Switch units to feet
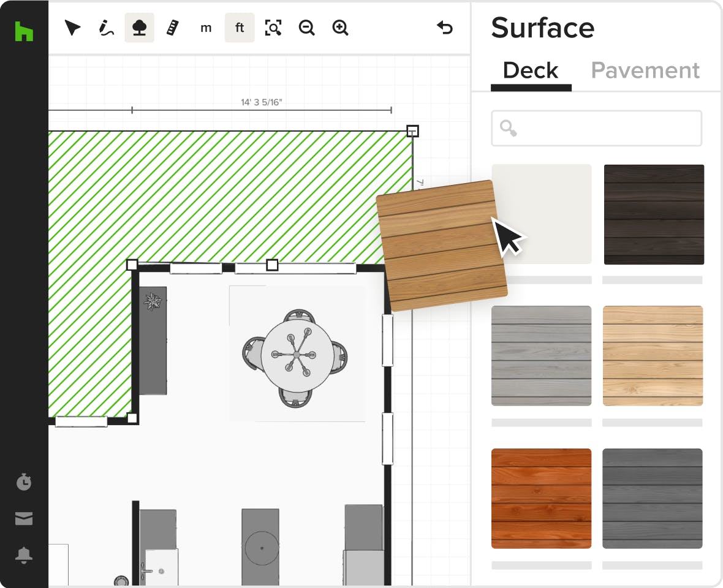The width and height of the screenshot is (723, 588). pyautogui.click(x=240, y=28)
